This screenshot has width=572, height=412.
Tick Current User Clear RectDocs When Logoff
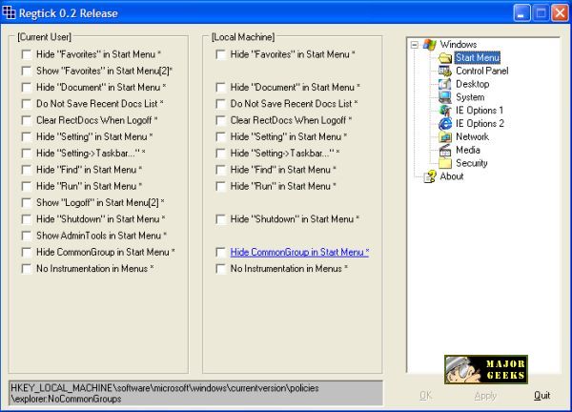pos(27,120)
